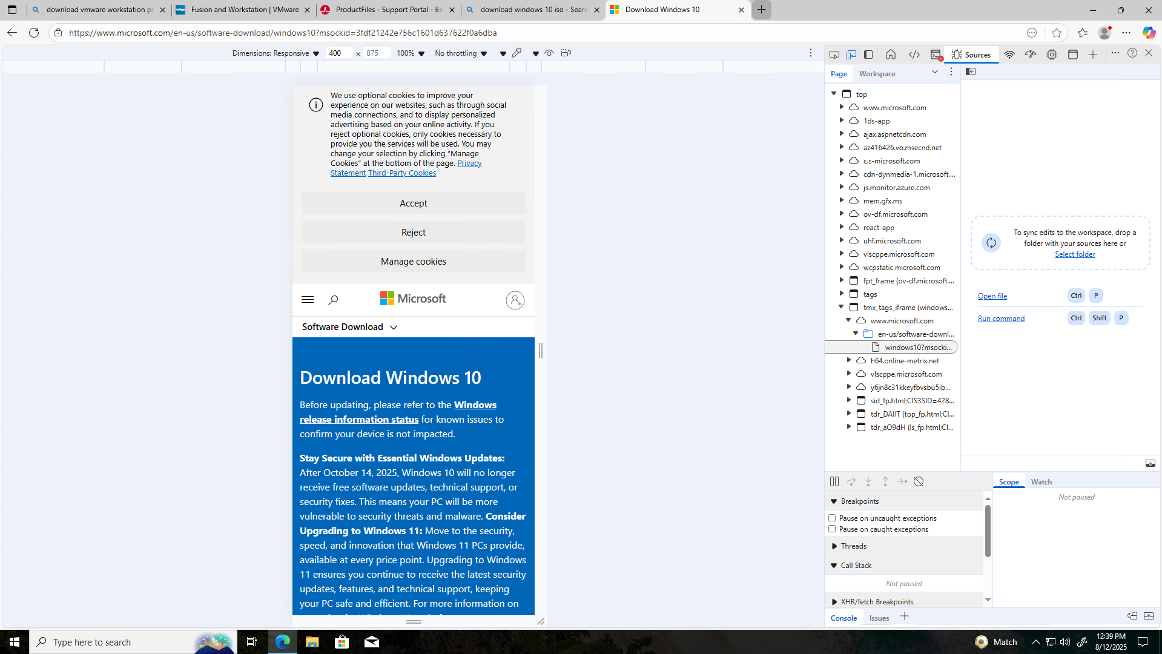Viewport: 1162px width, 654px height.
Task: Open the Third-Party Cookies link
Action: tap(402, 173)
